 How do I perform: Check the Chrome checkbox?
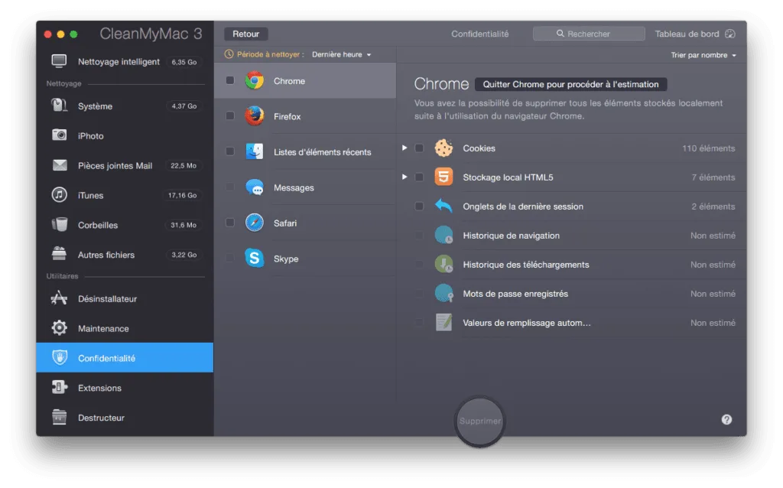229,80
